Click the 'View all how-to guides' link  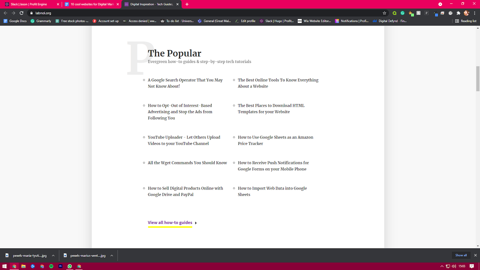[170, 223]
